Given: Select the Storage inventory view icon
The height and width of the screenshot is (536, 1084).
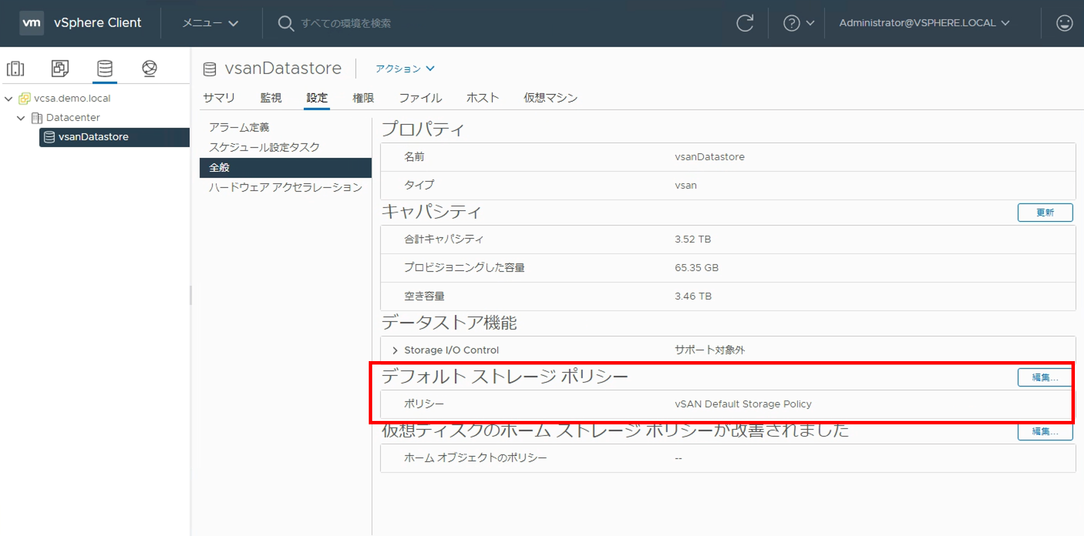Looking at the screenshot, I should pyautogui.click(x=105, y=68).
